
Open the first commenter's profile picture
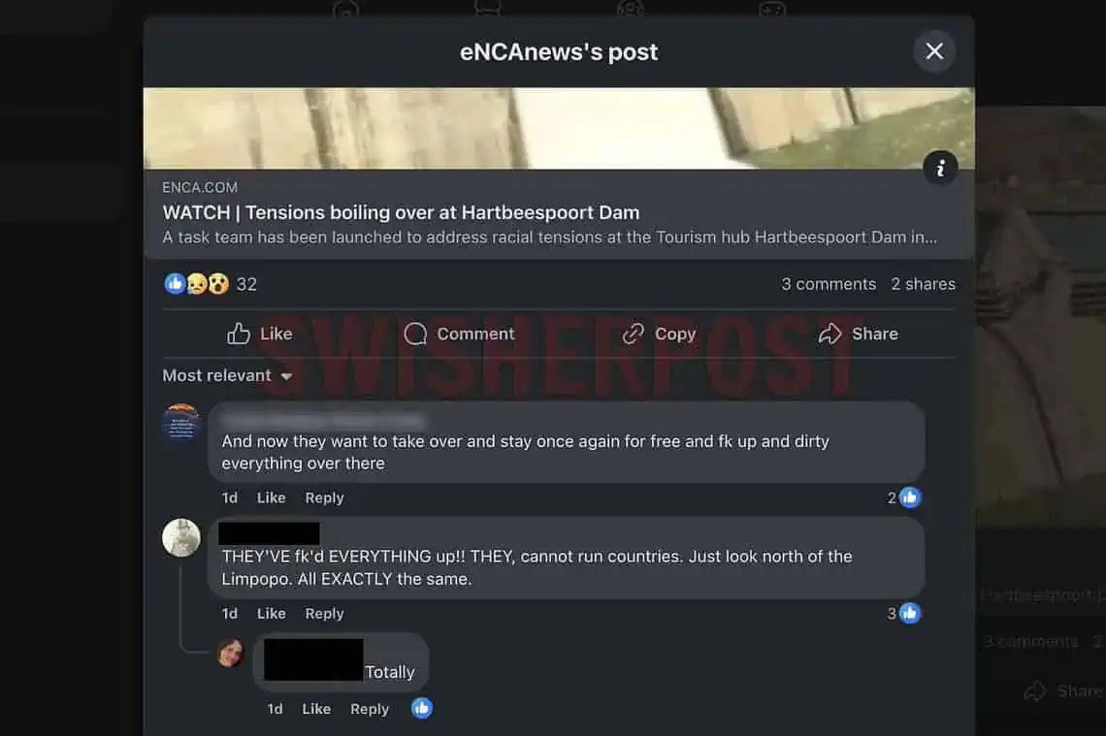181,422
